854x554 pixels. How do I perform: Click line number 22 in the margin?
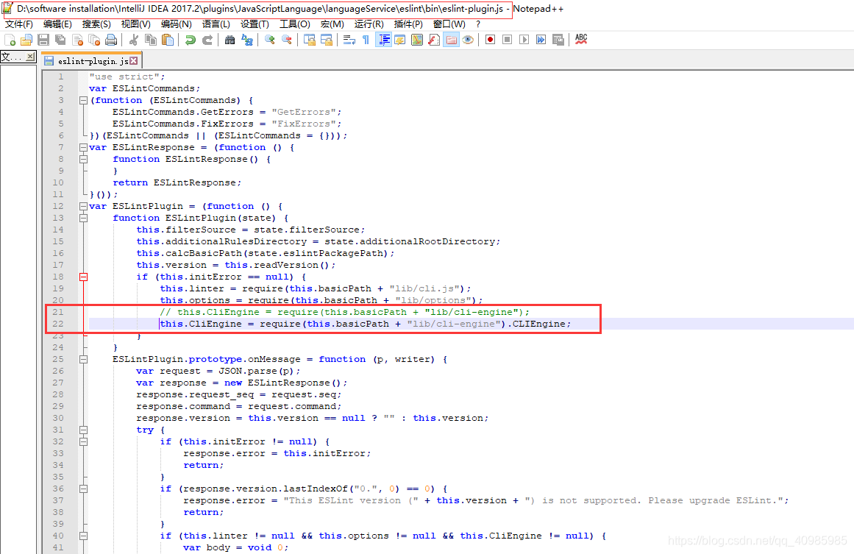(x=58, y=324)
